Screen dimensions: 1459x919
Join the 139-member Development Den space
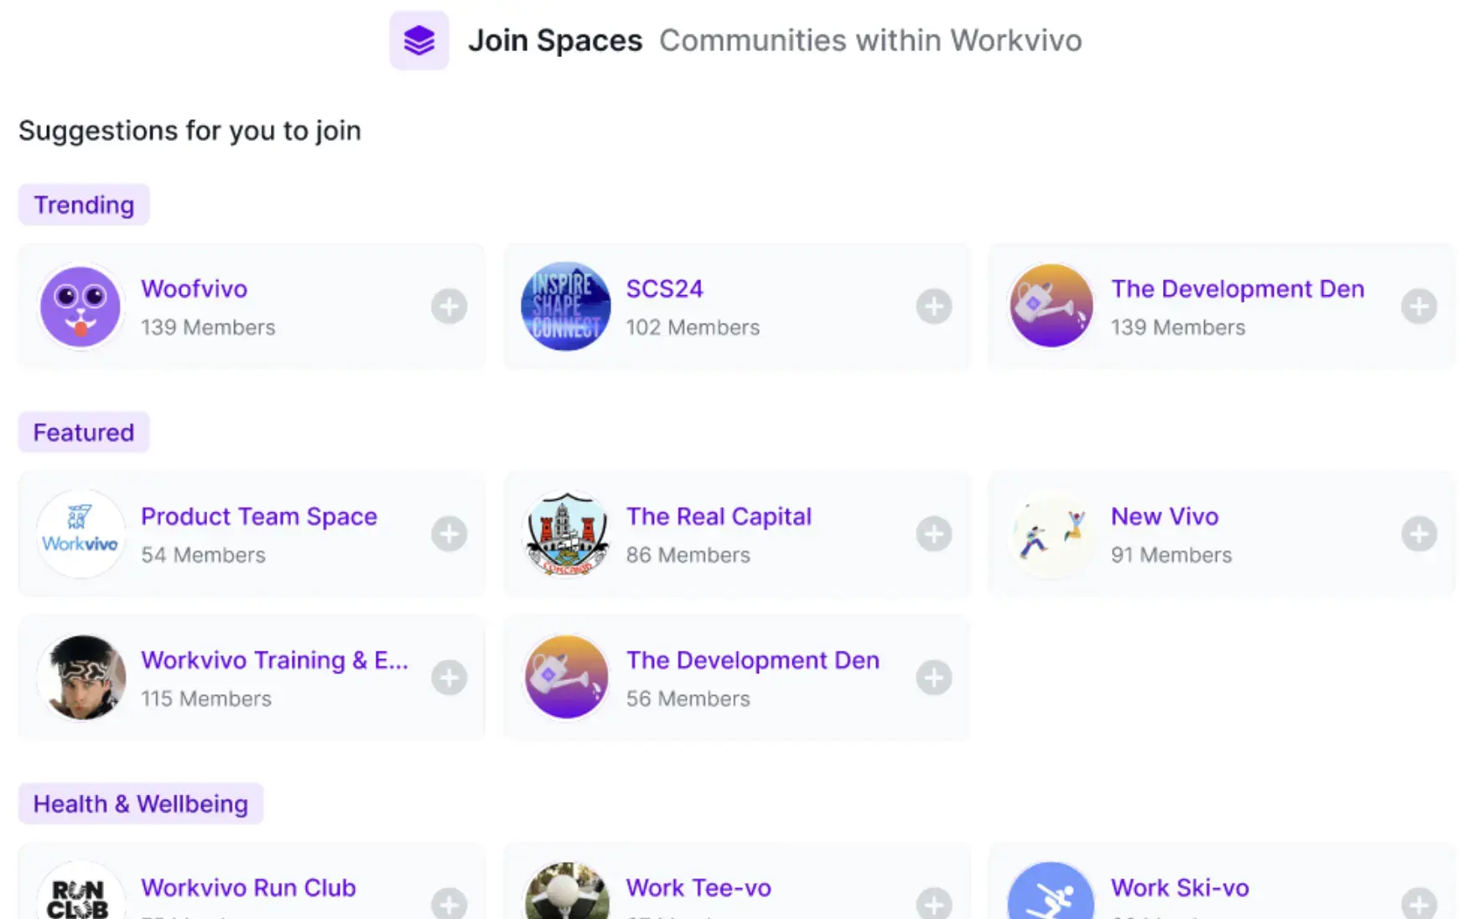[x=1419, y=306]
